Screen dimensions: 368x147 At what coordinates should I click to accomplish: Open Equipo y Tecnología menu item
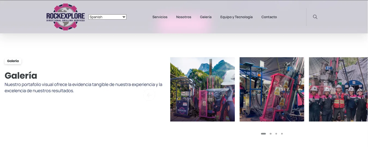236,17
